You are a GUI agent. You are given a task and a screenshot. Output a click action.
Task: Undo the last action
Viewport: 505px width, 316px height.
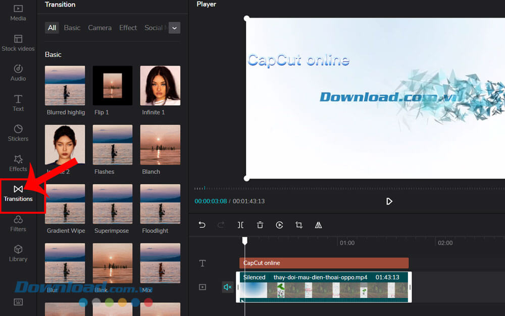(202, 225)
